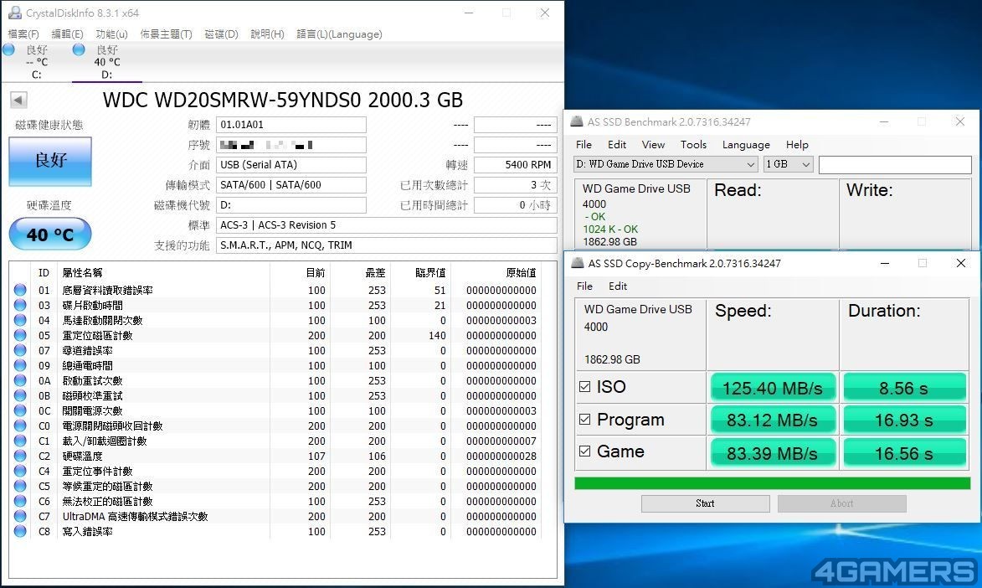982x588 pixels.
Task: Open the drive selection dropdown in AS SSD
Action: tap(666, 164)
